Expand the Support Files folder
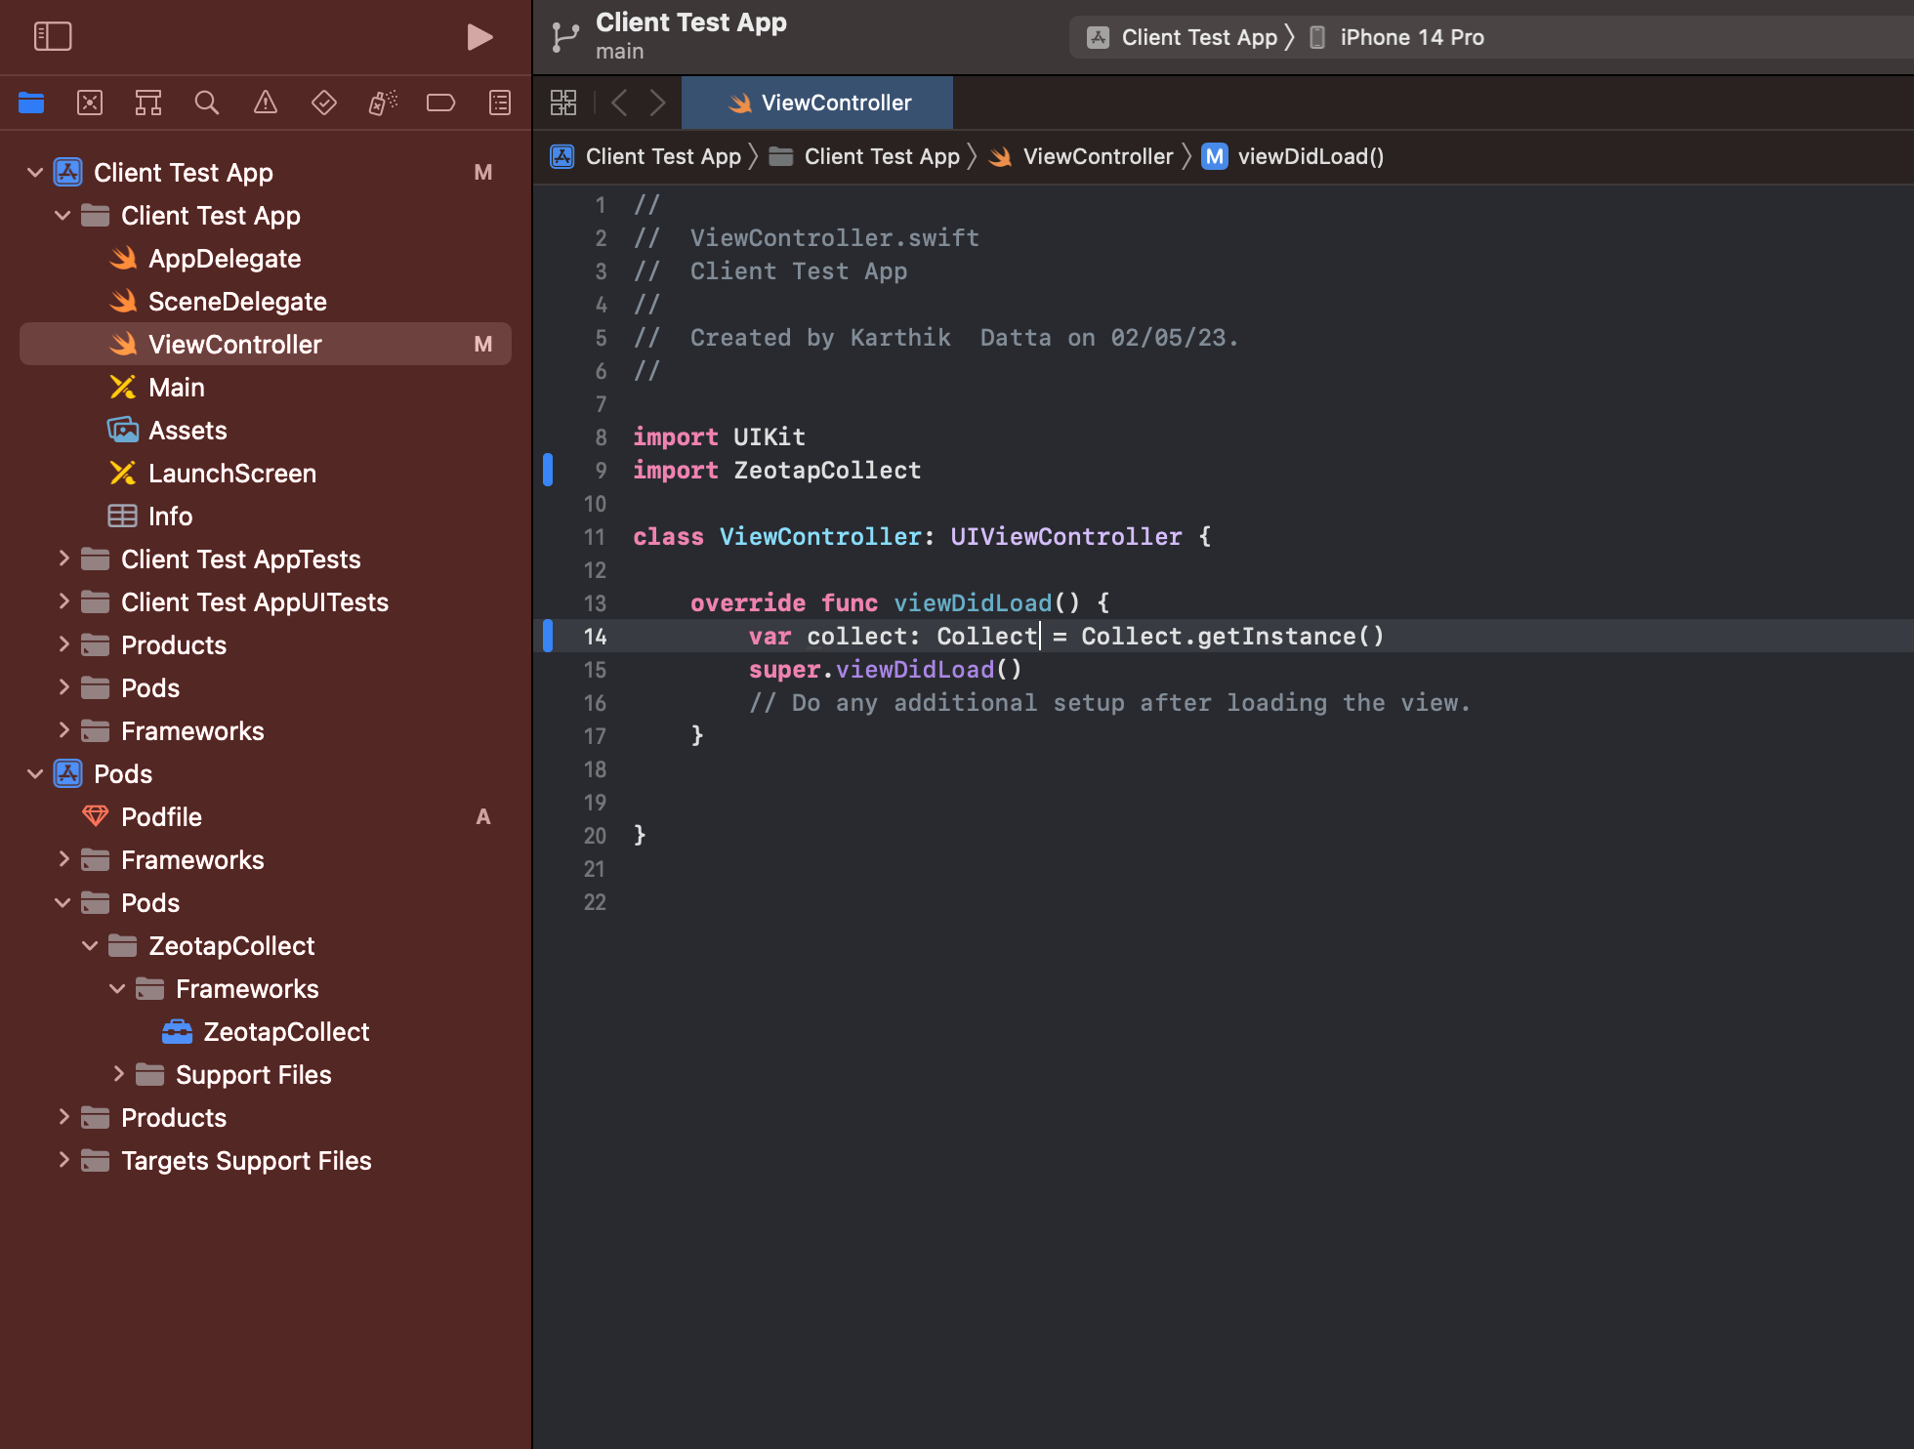This screenshot has width=1914, height=1449. coord(118,1074)
